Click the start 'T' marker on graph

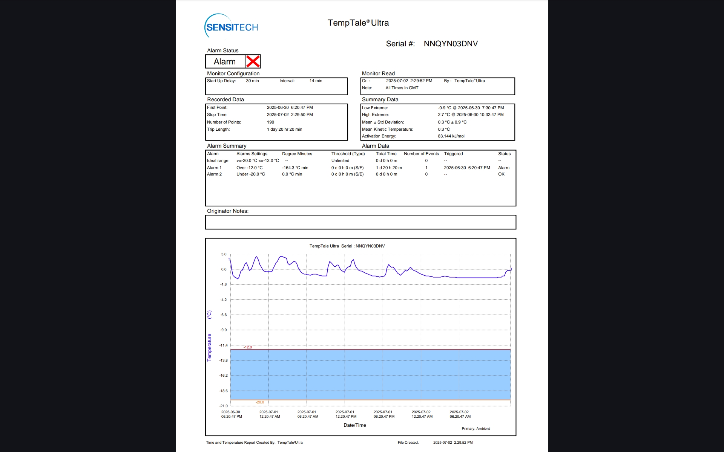click(x=229, y=259)
